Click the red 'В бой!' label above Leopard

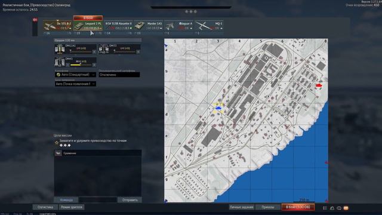[88, 18]
